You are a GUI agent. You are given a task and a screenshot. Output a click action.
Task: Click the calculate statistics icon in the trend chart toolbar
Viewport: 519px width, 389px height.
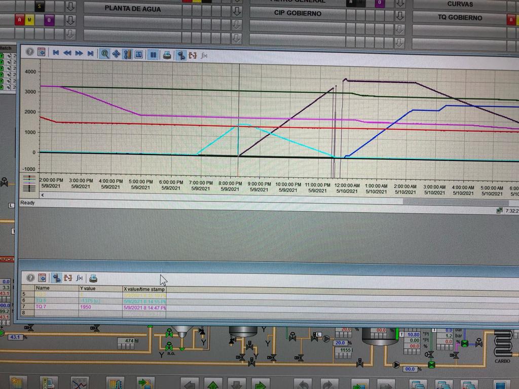pos(204,56)
